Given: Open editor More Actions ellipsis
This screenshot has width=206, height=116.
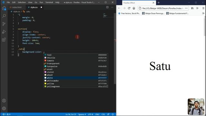Looking at the screenshot, I should click(x=112, y=7).
